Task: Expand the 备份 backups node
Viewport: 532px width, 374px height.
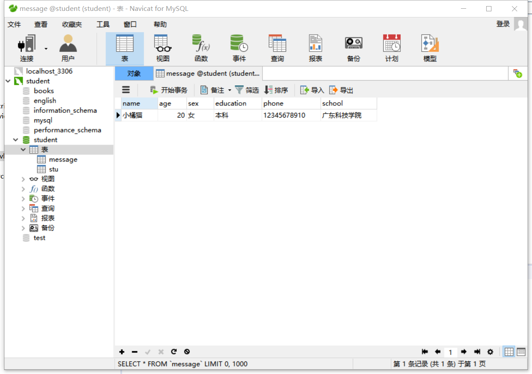Action: [23, 228]
